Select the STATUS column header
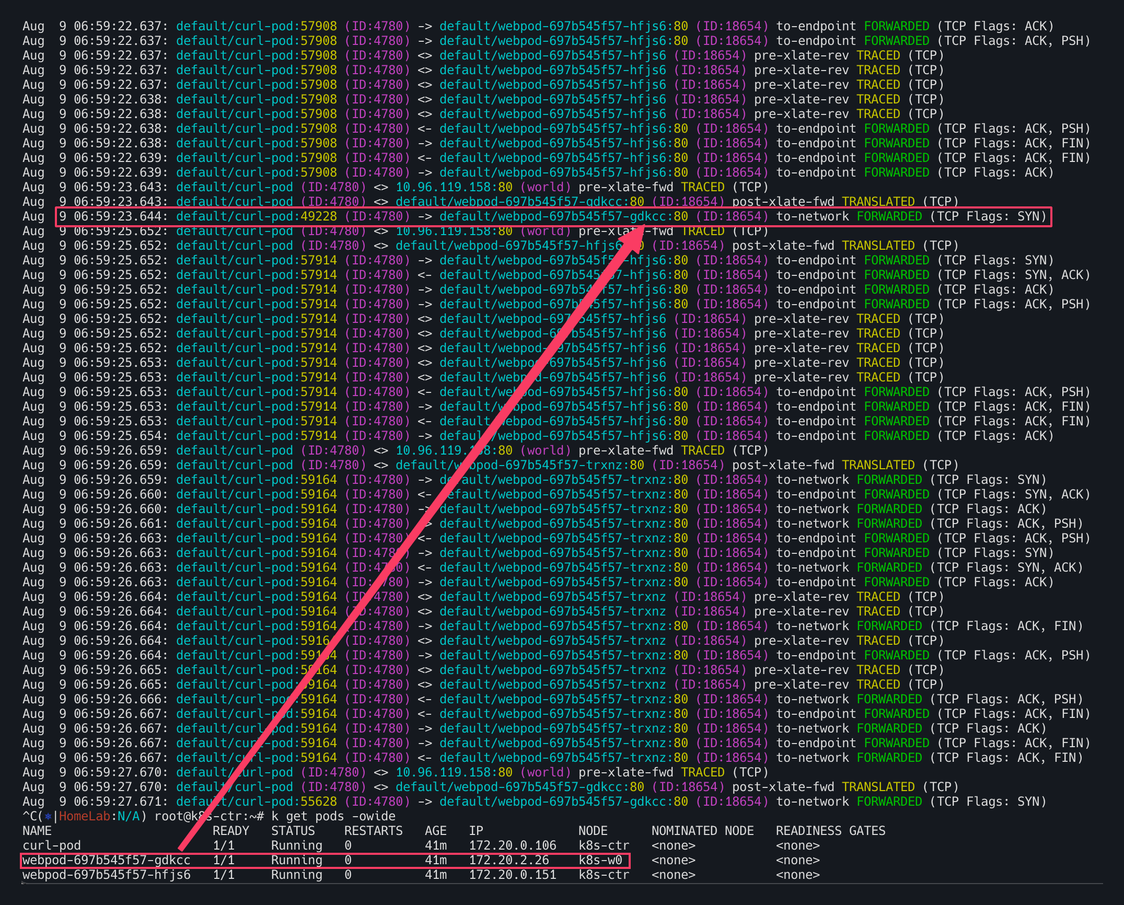 pos(293,831)
